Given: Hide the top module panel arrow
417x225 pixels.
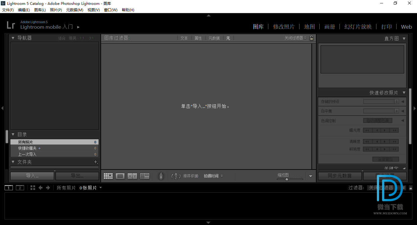Looking at the screenshot, I should pos(209,15).
